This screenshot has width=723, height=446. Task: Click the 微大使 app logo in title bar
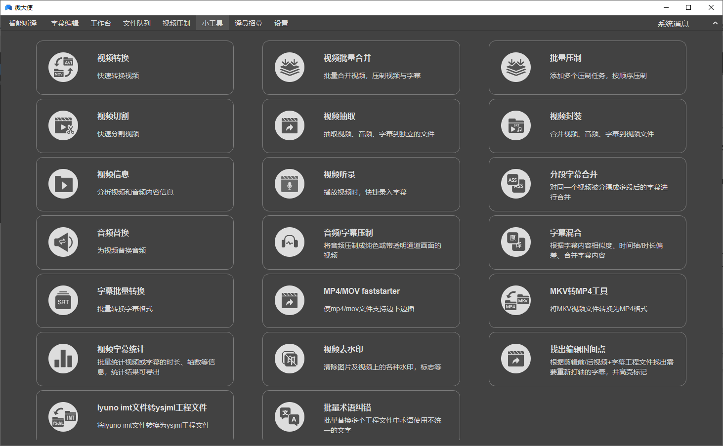click(x=8, y=7)
